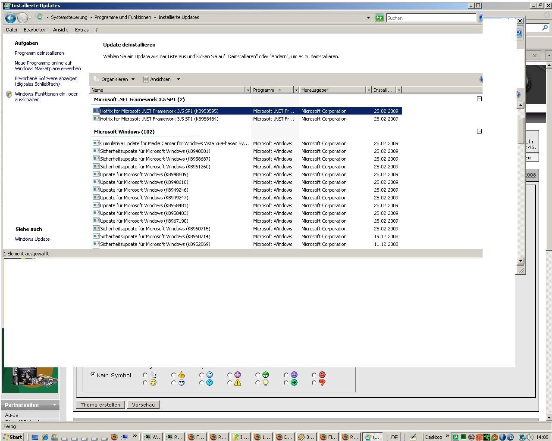Click the Organisieren toolbar icon
Viewport: 552px width, 441px height.
(96, 79)
